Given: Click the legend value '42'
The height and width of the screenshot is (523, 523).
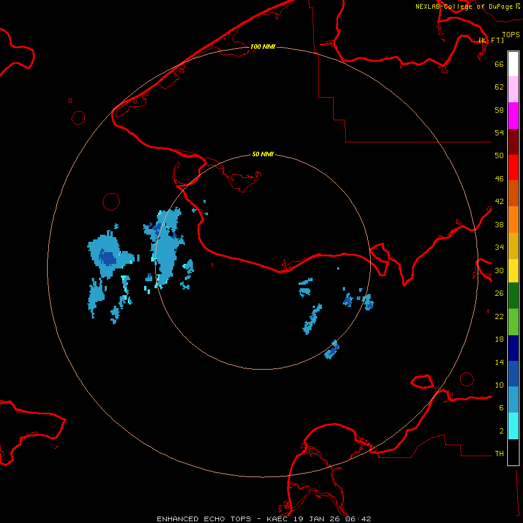Looking at the screenshot, I should tap(499, 202).
